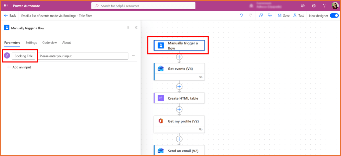The width and height of the screenshot is (341, 156).
Task: Open the user profile avatar
Action: [335, 6]
